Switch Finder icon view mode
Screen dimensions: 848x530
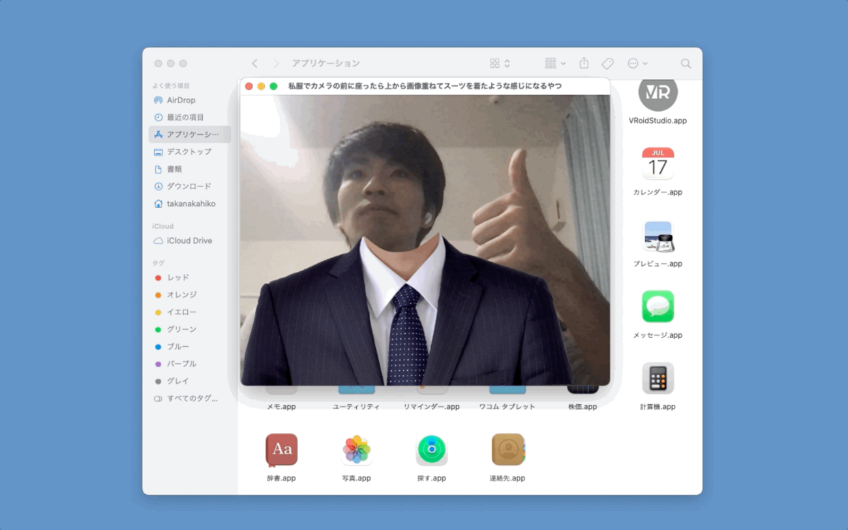tap(500, 63)
